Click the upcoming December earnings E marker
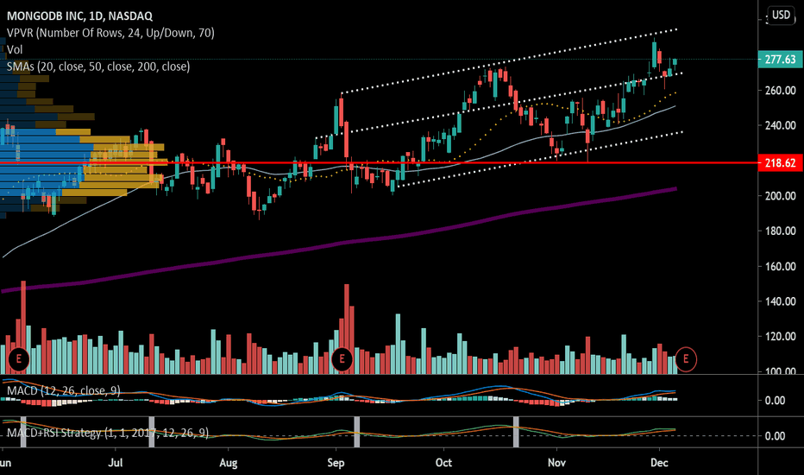The image size is (804, 475). [686, 359]
